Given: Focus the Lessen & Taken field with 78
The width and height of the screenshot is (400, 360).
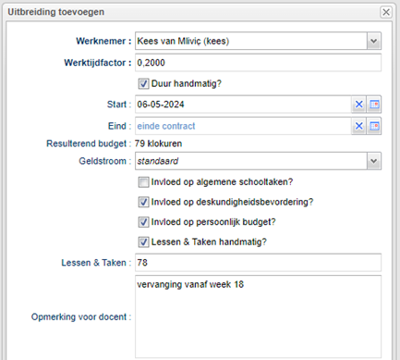Looking at the screenshot, I should 258,263.
